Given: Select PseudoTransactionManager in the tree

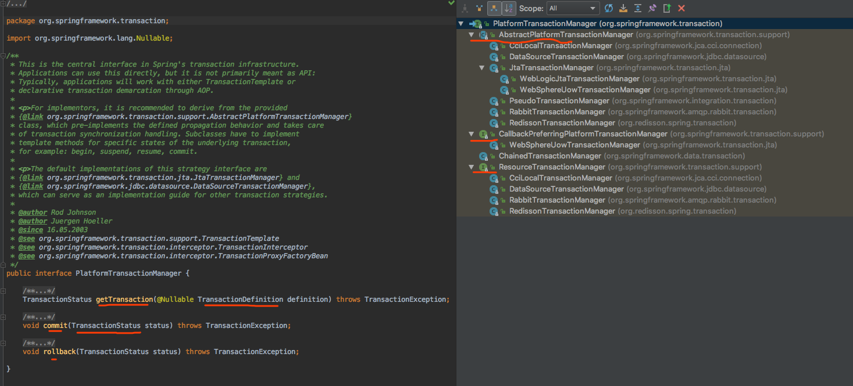Looking at the screenshot, I should click(x=559, y=101).
